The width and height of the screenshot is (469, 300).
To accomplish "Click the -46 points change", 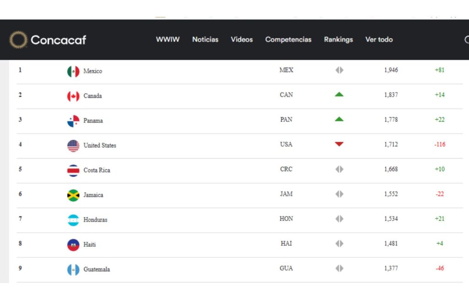I will coord(440,268).
